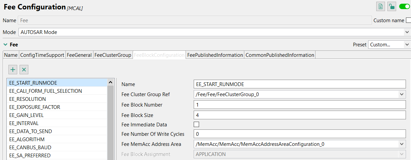Click the Fee Block Number field
This screenshot has width=411, height=160.
(x=300, y=105)
